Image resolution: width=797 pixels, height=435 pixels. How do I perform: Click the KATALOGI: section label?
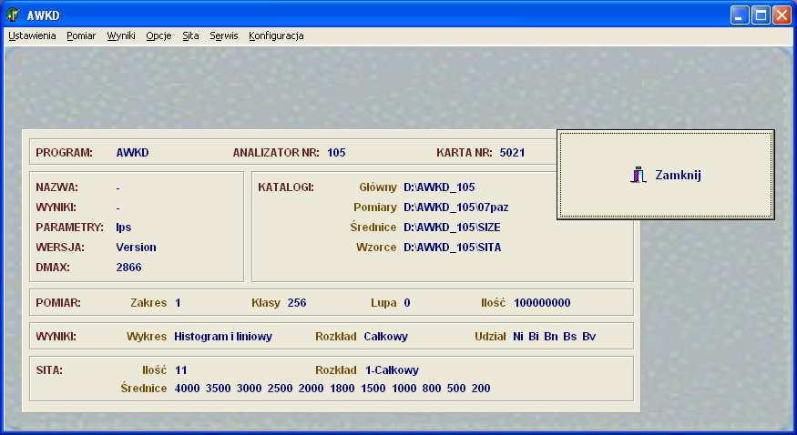coord(286,187)
